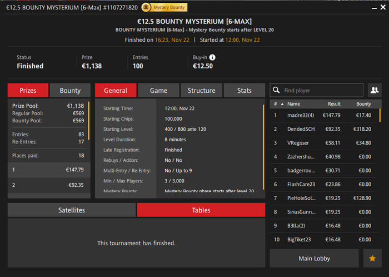The height and width of the screenshot is (277, 389).
Task: Open the General tab
Action: pyautogui.click(x=116, y=90)
